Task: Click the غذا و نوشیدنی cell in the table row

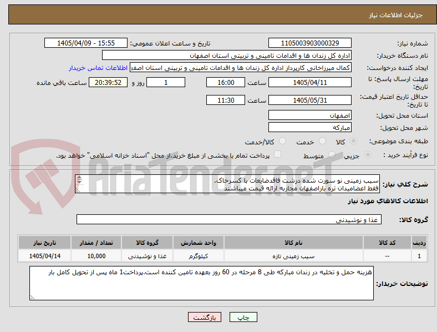Action: click(147, 256)
